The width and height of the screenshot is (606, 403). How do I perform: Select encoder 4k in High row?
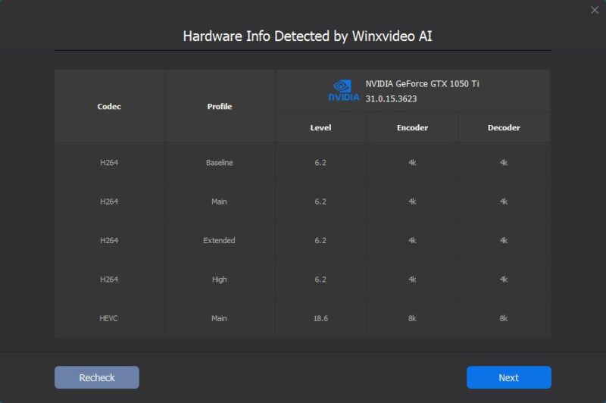(x=412, y=280)
